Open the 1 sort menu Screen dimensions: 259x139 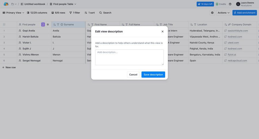pyautogui.click(x=90, y=13)
